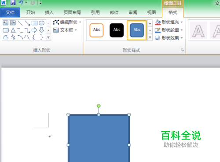Click the green rotation handle of the rectangle
Screen dimensions: 220x162
pos(99,106)
